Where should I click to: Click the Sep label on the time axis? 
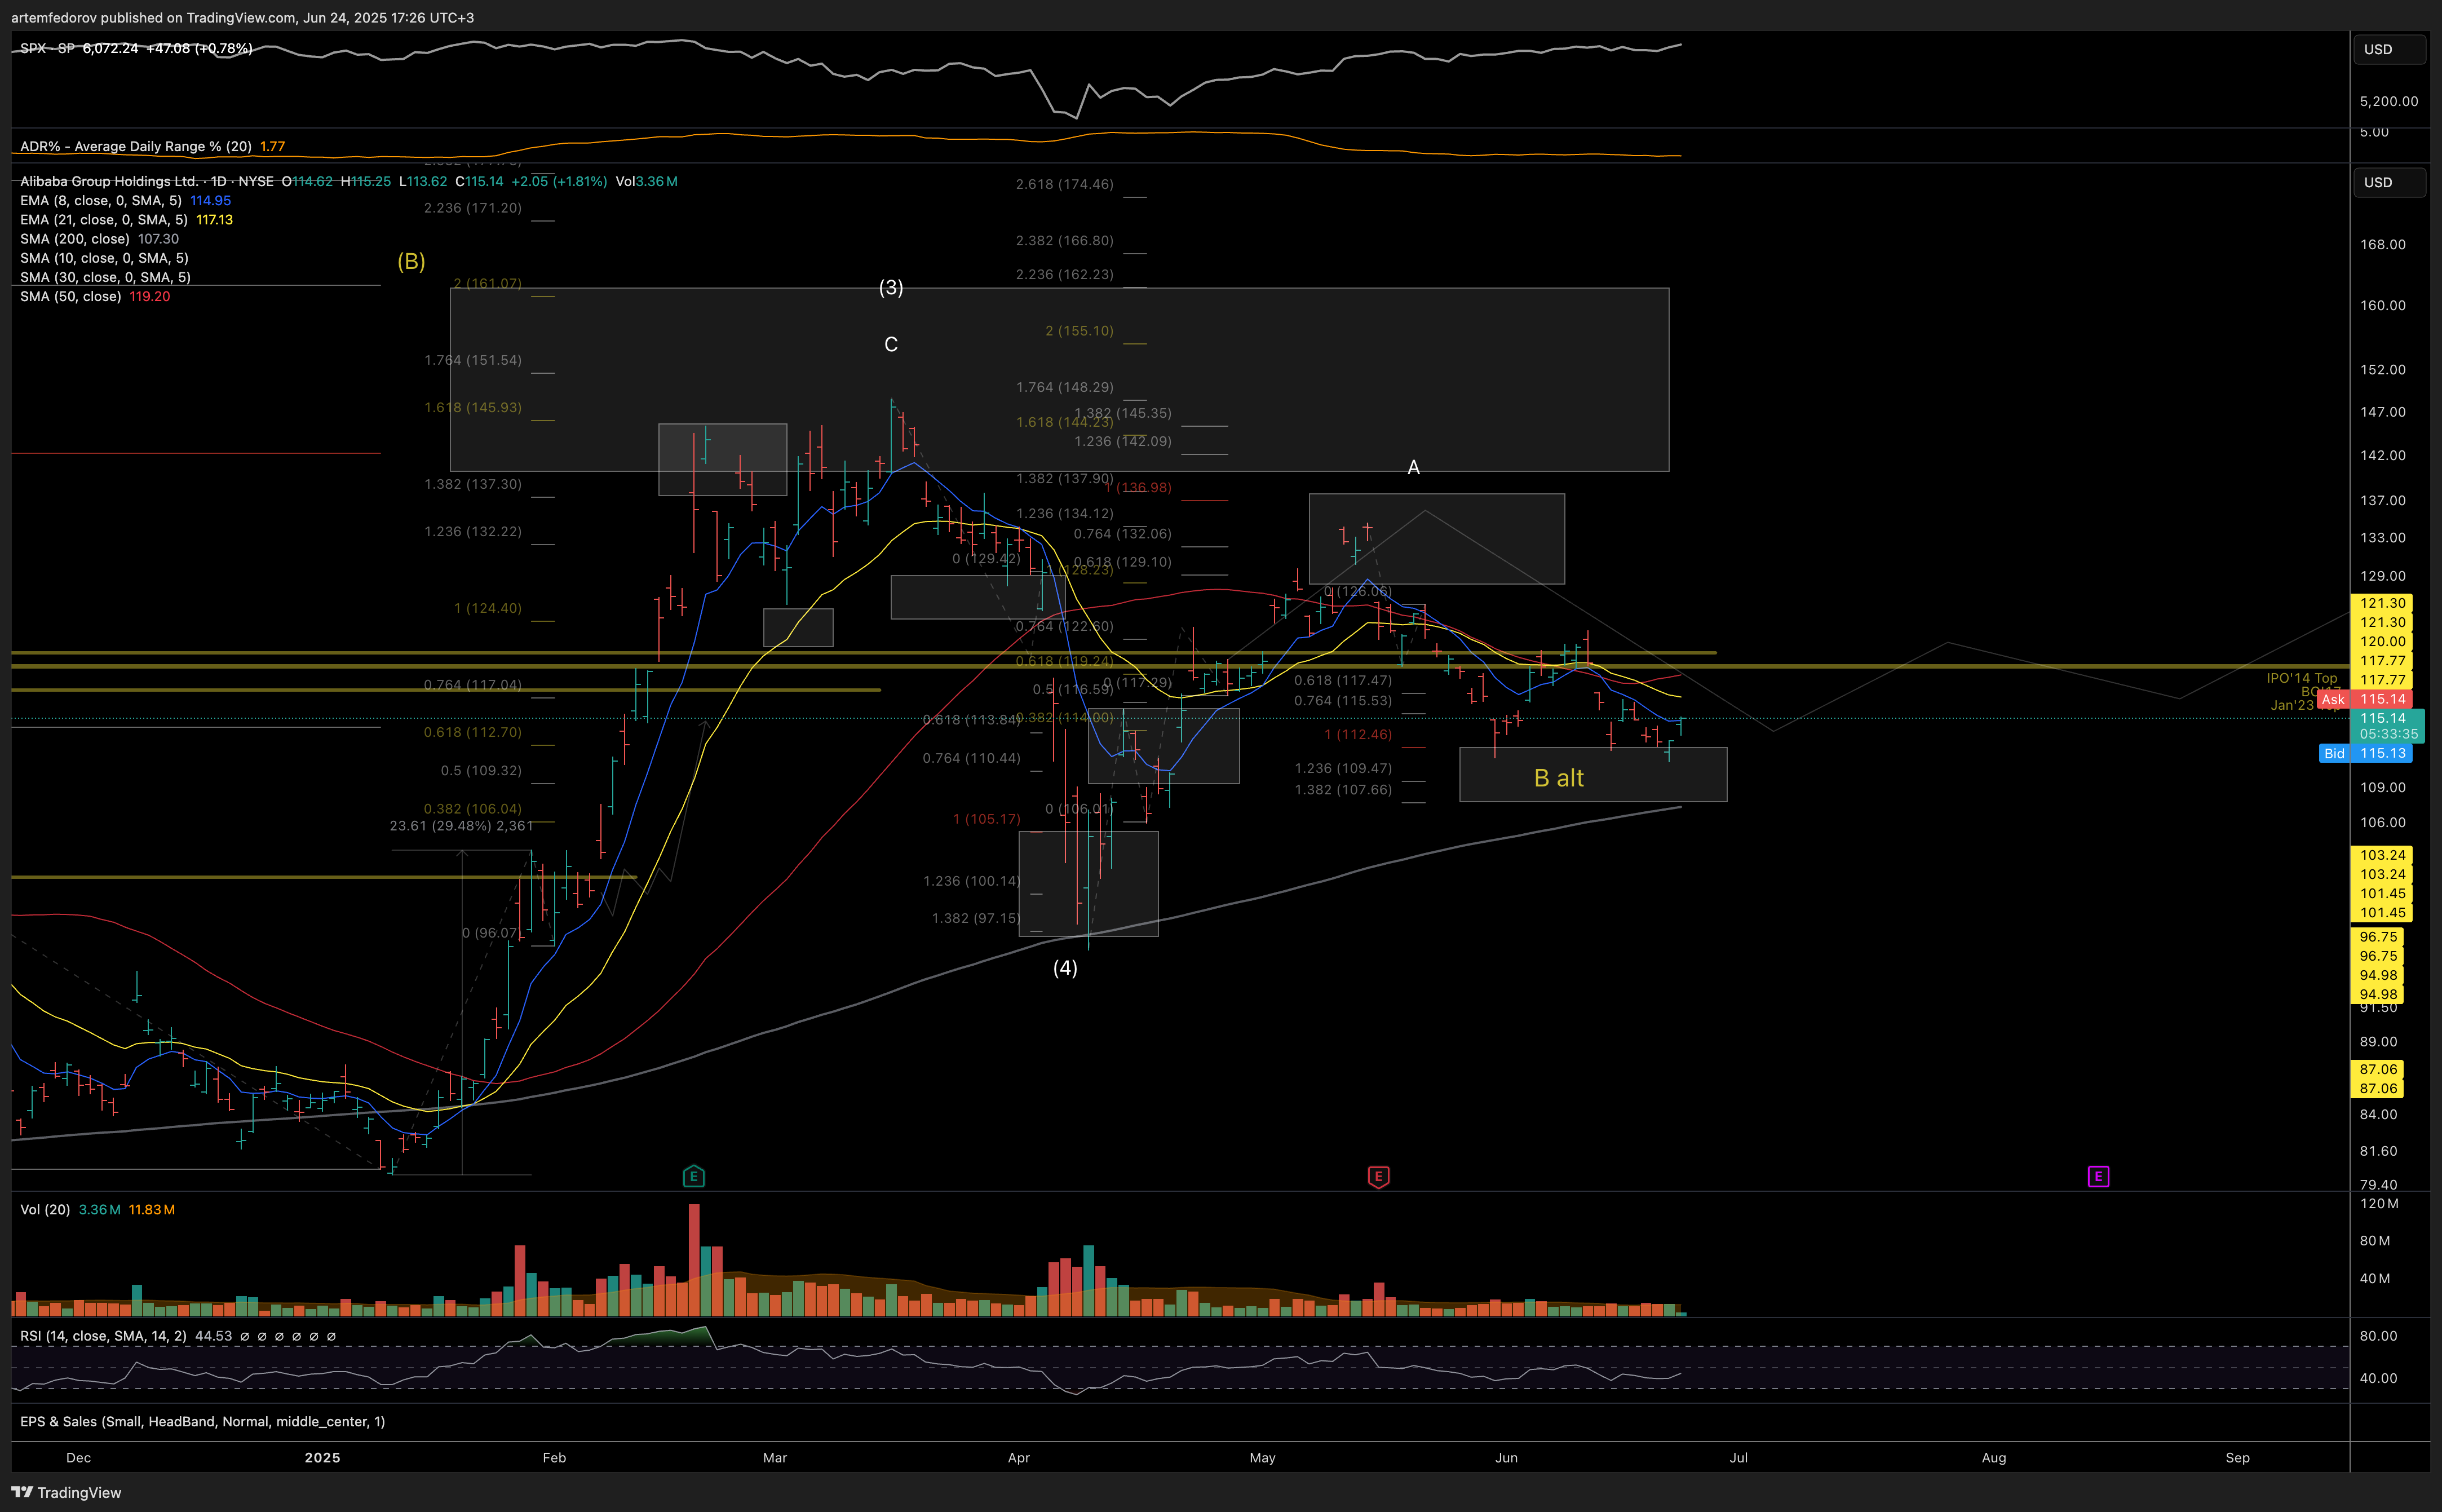pos(2237,1457)
